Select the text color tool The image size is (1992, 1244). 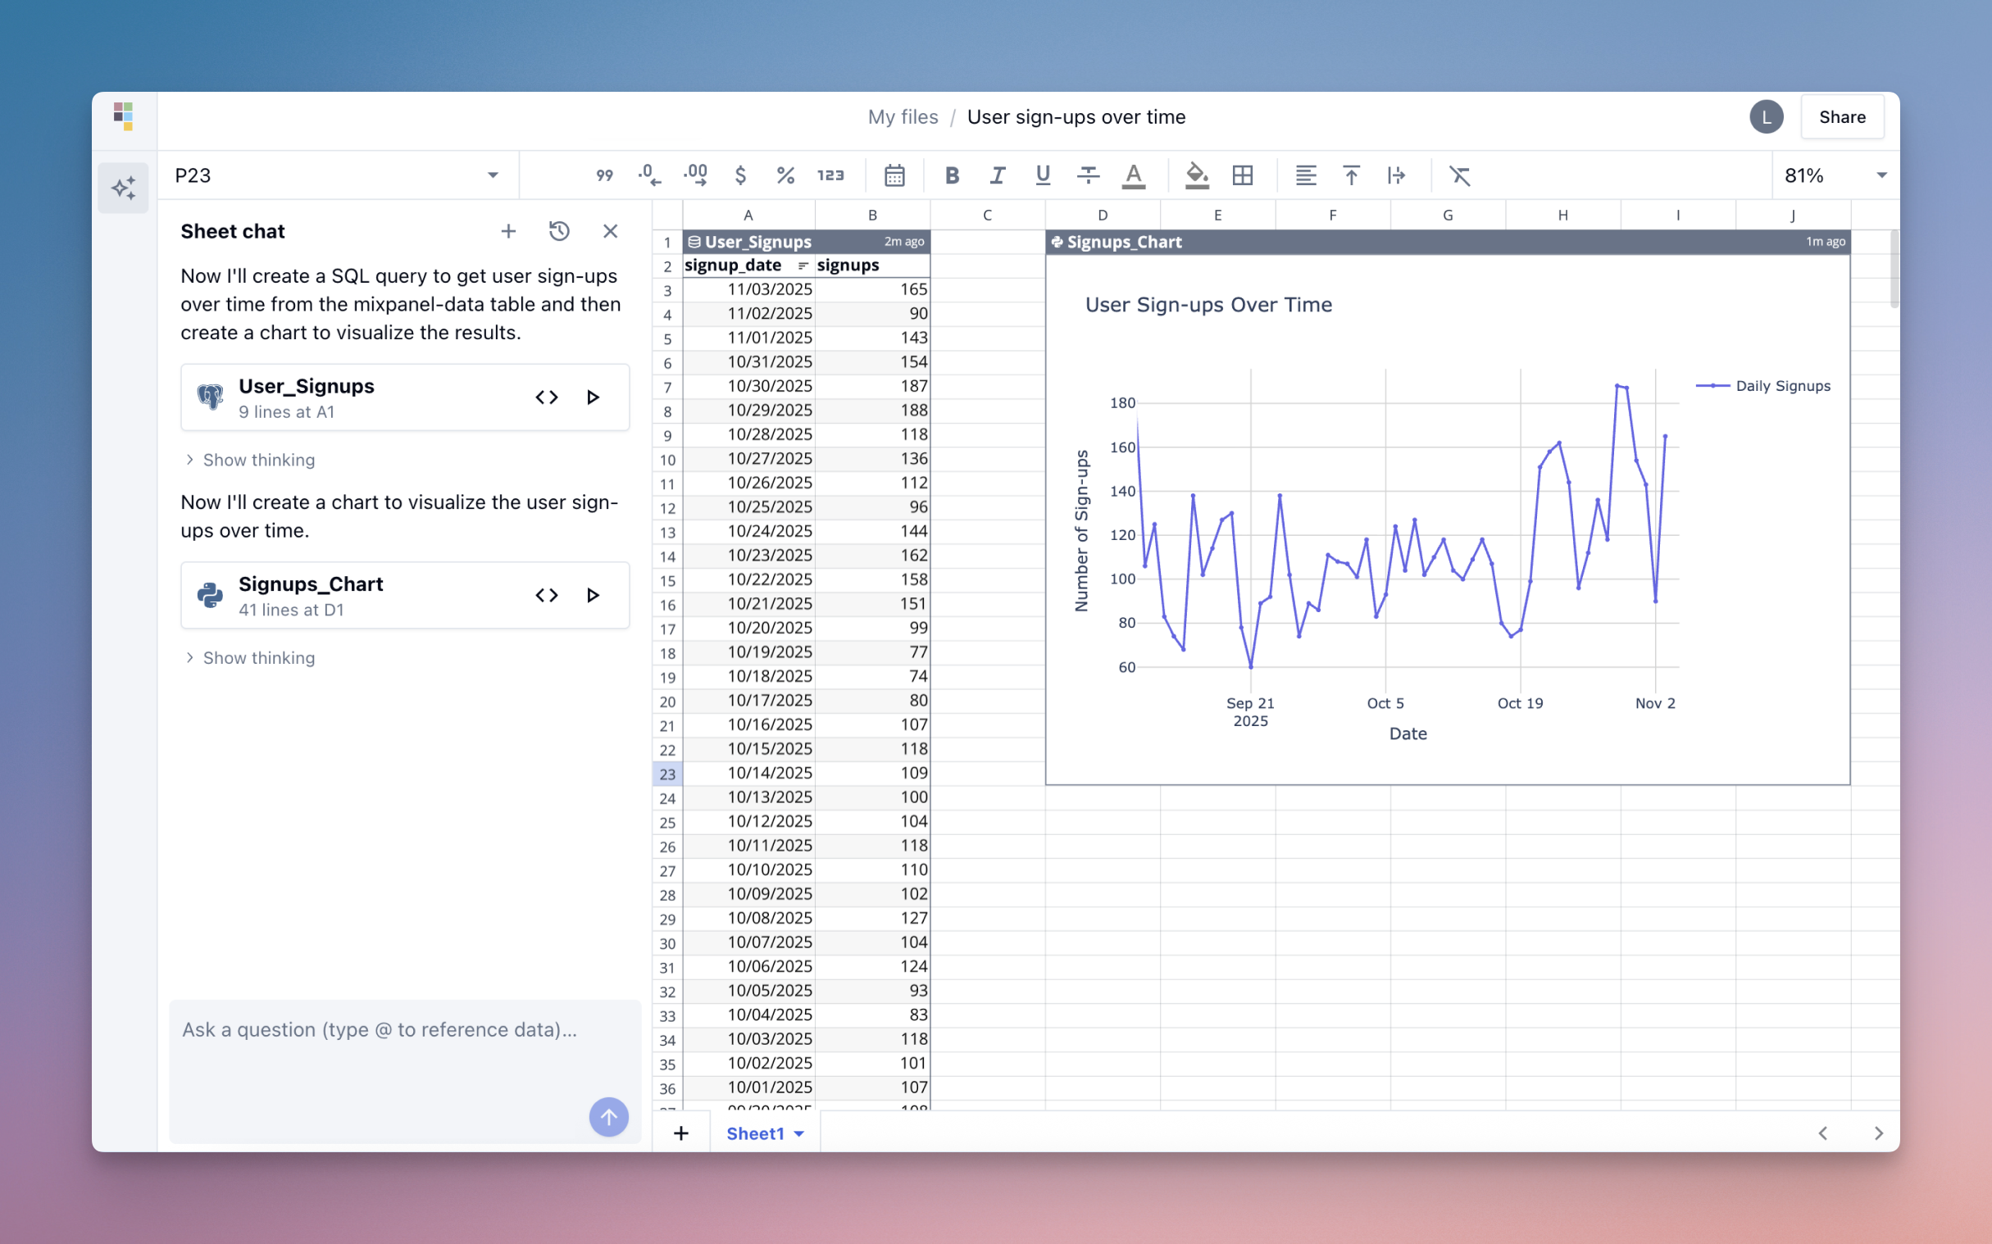pos(1135,175)
